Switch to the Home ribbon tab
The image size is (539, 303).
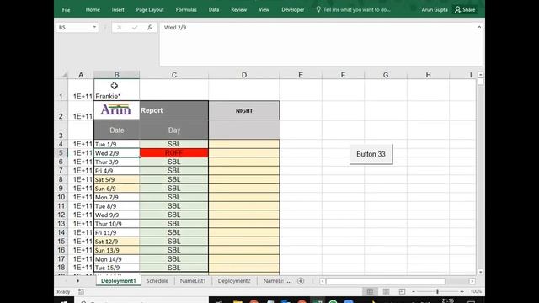coord(93,9)
